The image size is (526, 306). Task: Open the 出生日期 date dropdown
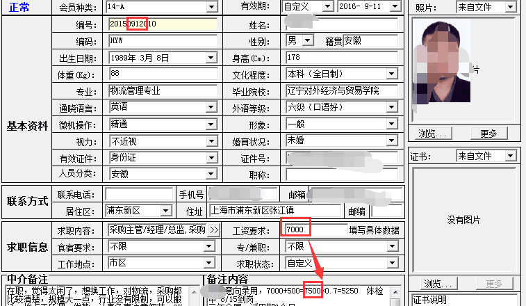tap(211, 58)
